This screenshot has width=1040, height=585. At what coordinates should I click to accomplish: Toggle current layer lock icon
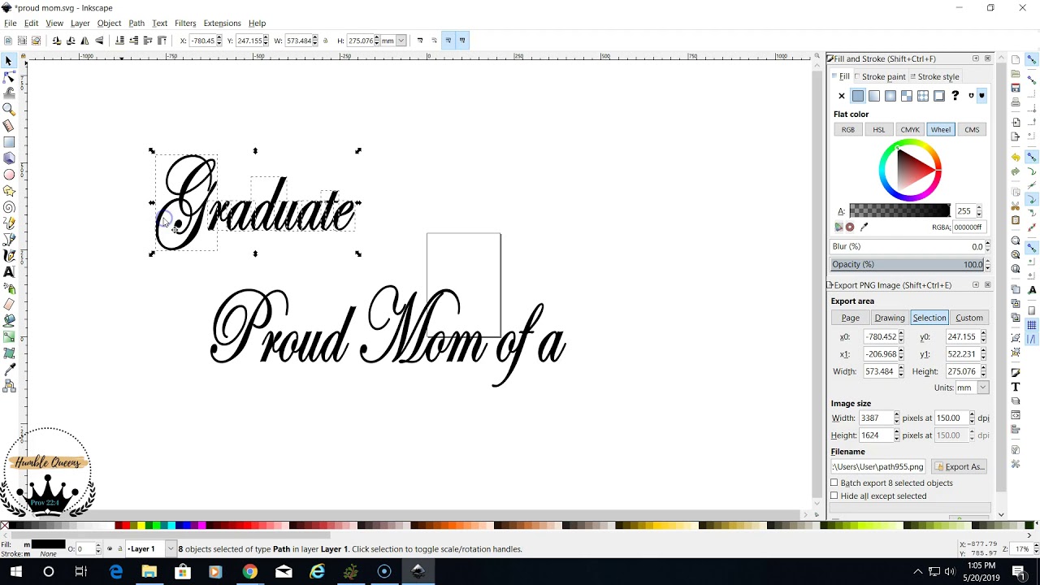(120, 549)
